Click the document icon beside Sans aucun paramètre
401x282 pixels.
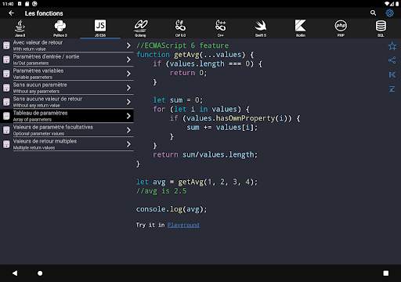[x=6, y=88]
